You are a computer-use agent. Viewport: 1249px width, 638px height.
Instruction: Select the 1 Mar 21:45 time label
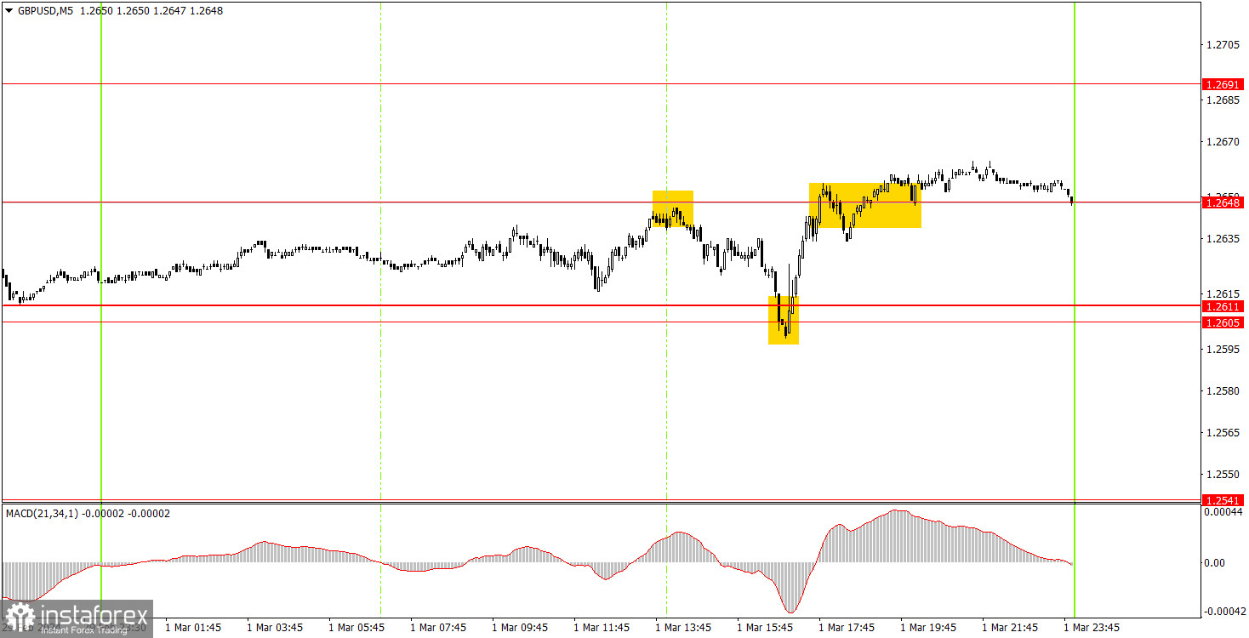(x=1011, y=628)
